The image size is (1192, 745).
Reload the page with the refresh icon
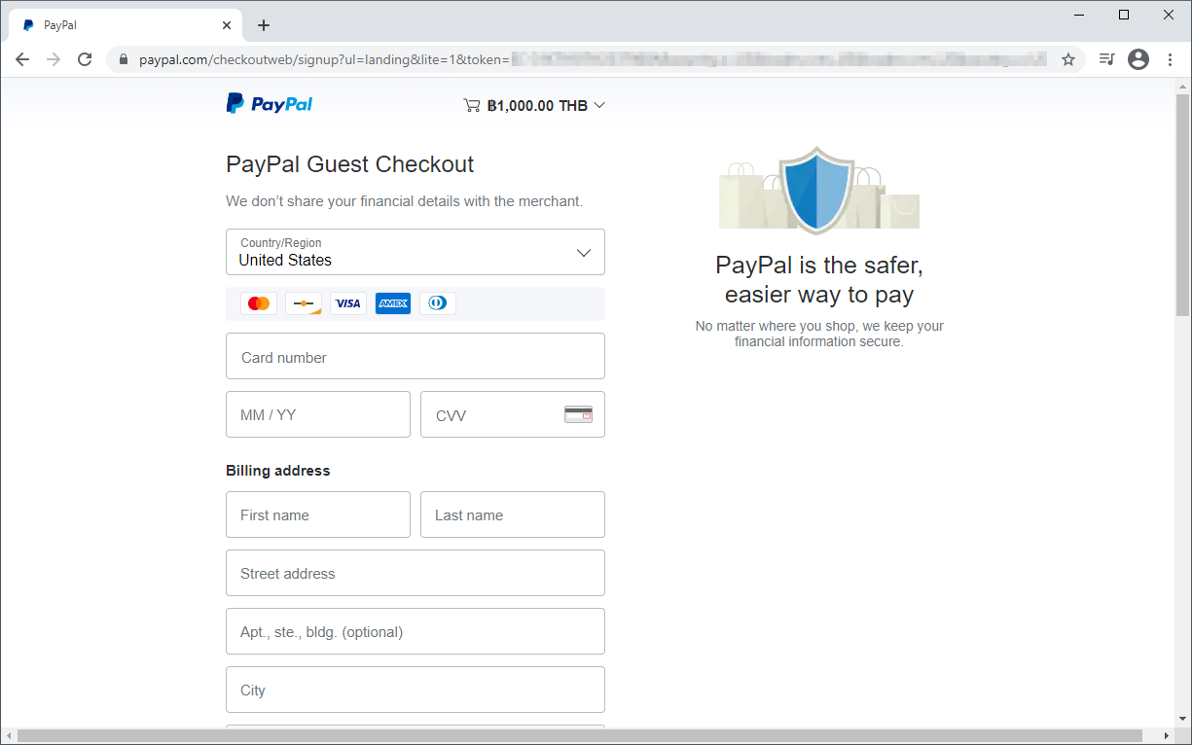[x=85, y=59]
